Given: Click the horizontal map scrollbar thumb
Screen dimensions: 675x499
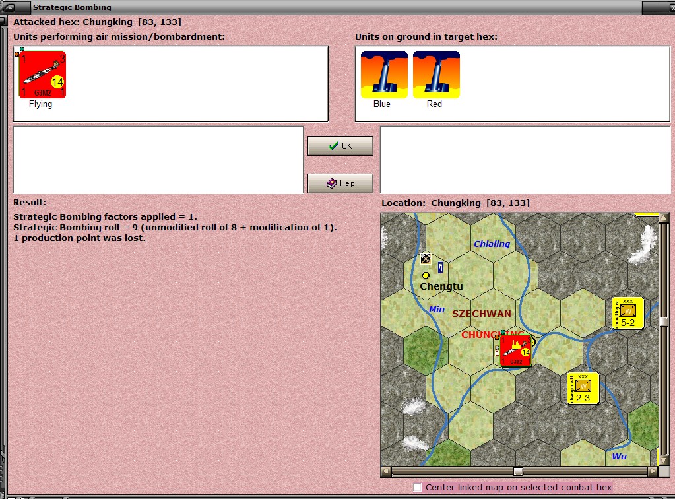Looking at the screenshot, I should pos(519,471).
